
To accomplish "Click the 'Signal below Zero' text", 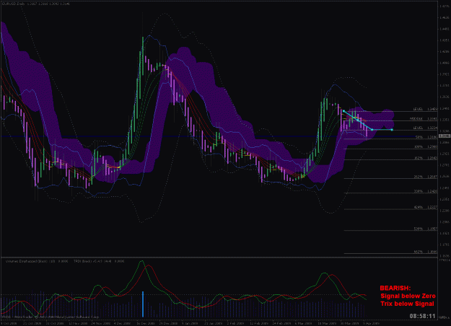I will [x=408, y=296].
